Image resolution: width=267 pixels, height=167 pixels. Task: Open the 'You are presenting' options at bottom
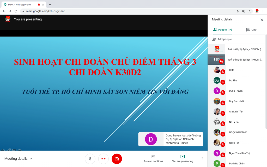pyautogui.click(x=183, y=159)
